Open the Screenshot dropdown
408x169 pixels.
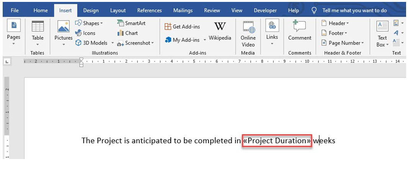click(135, 43)
